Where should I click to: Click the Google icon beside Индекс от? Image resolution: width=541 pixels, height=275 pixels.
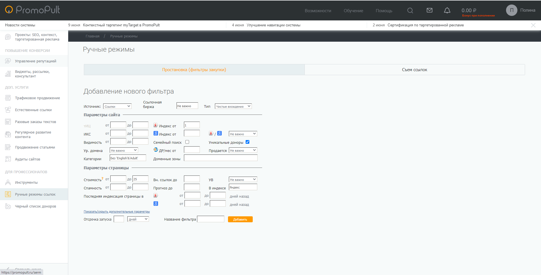pos(156,133)
